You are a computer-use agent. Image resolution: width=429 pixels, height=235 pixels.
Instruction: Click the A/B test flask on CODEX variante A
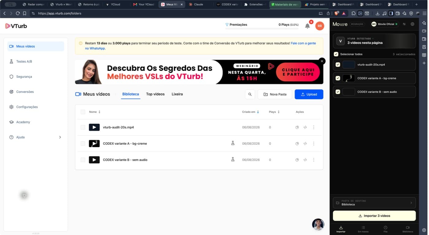point(233,143)
